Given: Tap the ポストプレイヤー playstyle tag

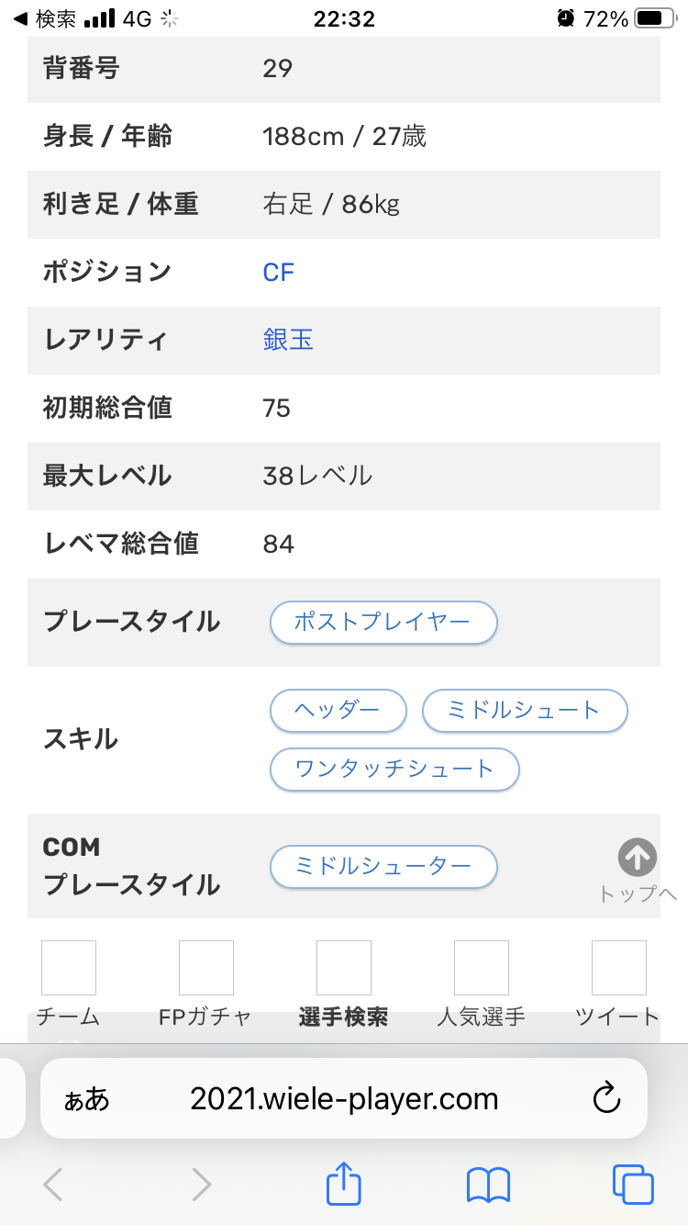Looking at the screenshot, I should [x=383, y=623].
